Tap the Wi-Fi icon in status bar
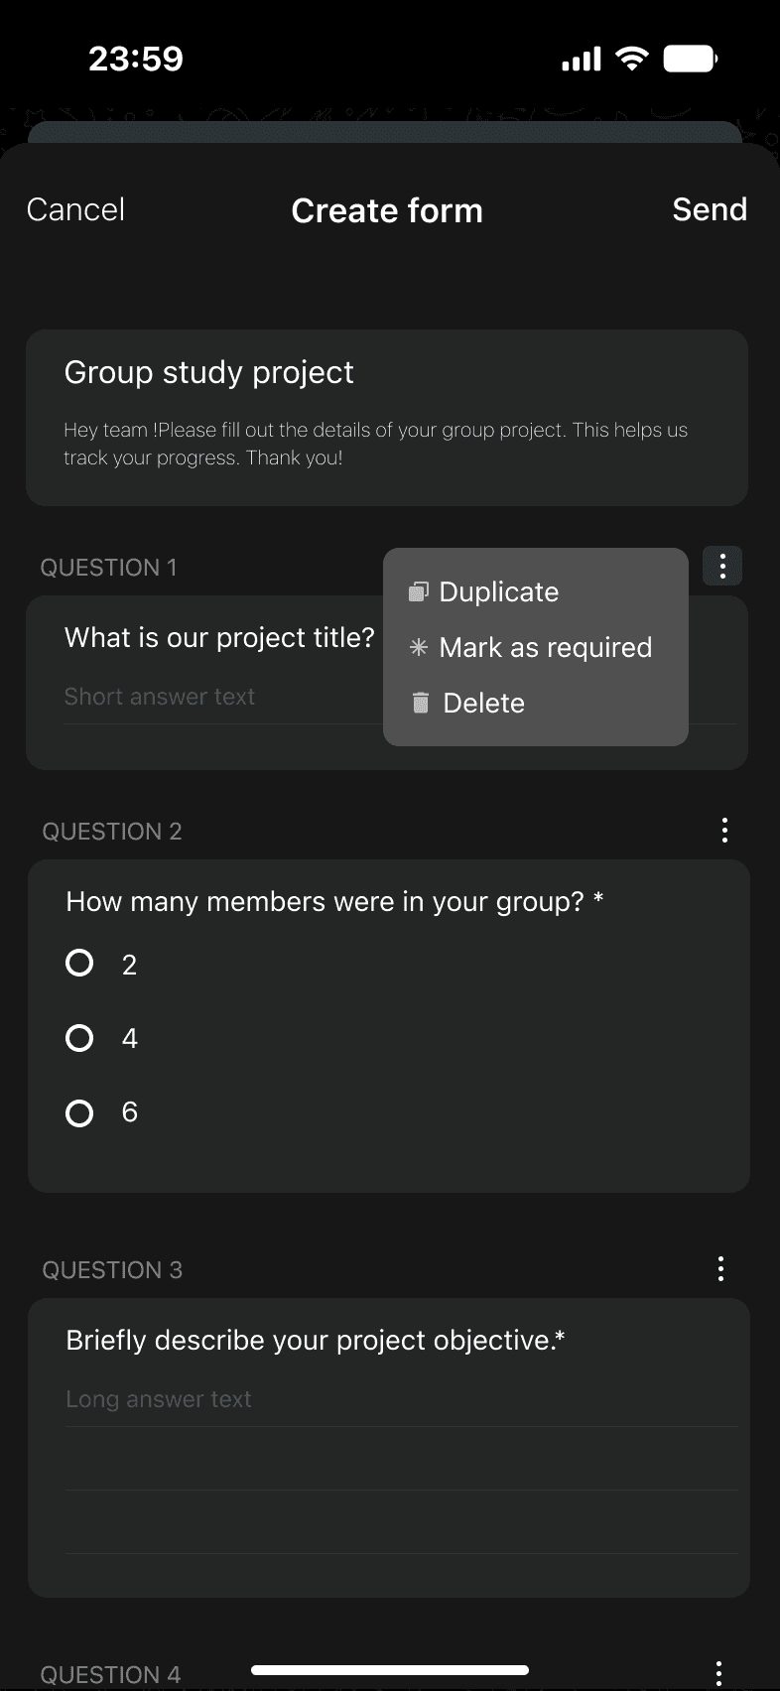The height and width of the screenshot is (1691, 780). 630,59
